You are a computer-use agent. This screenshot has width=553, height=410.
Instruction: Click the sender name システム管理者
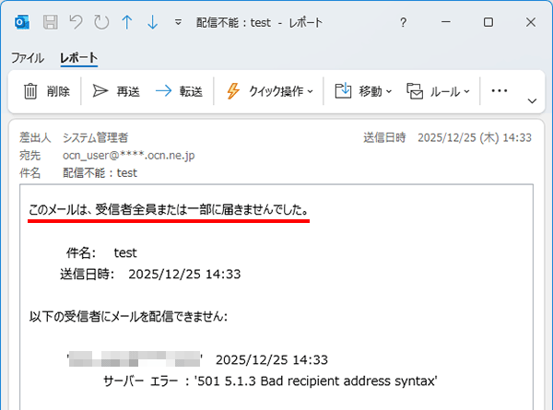[95, 137]
